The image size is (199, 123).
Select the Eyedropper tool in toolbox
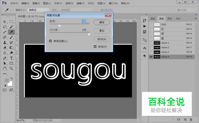point(11,32)
